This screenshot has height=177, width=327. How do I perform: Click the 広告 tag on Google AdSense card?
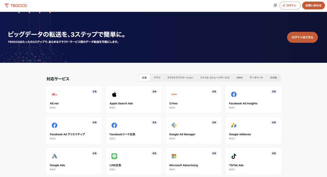pos(274,122)
